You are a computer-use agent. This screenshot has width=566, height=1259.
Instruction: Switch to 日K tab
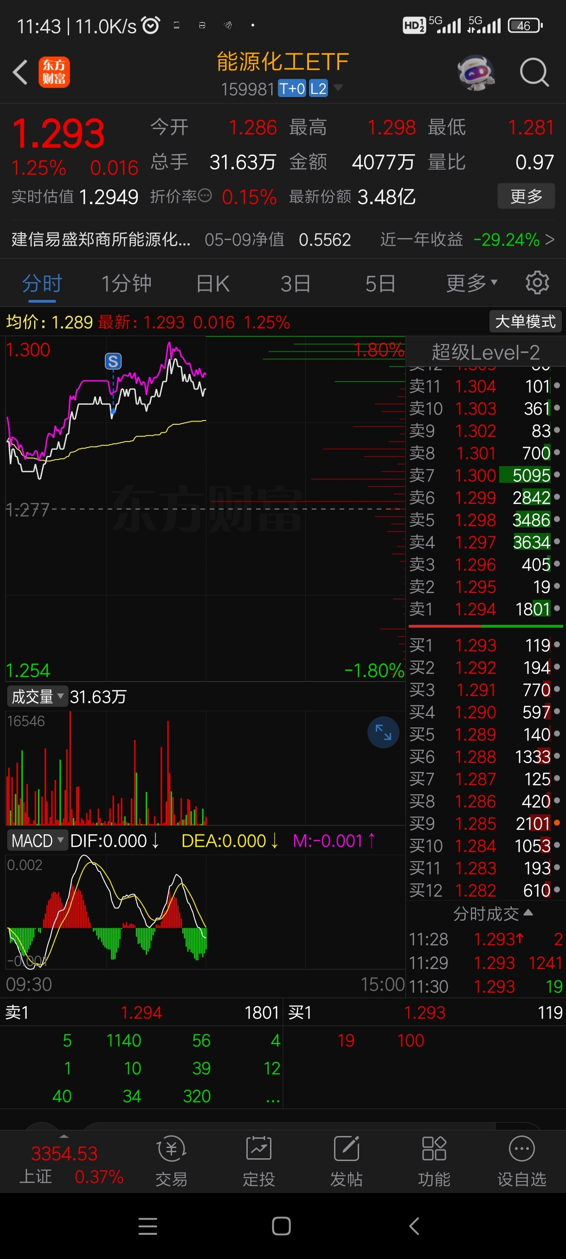coord(212,283)
